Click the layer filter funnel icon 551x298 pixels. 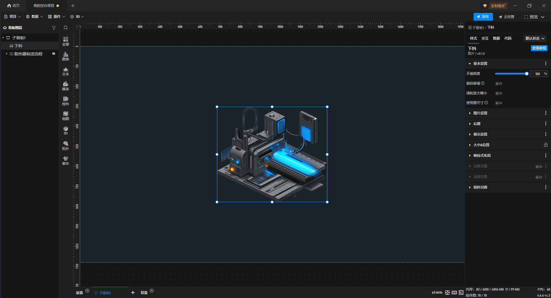[x=54, y=28]
